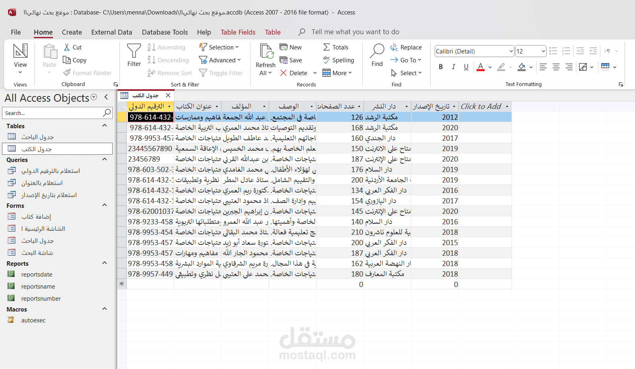Create a New record
The image size is (635, 369).
click(291, 47)
